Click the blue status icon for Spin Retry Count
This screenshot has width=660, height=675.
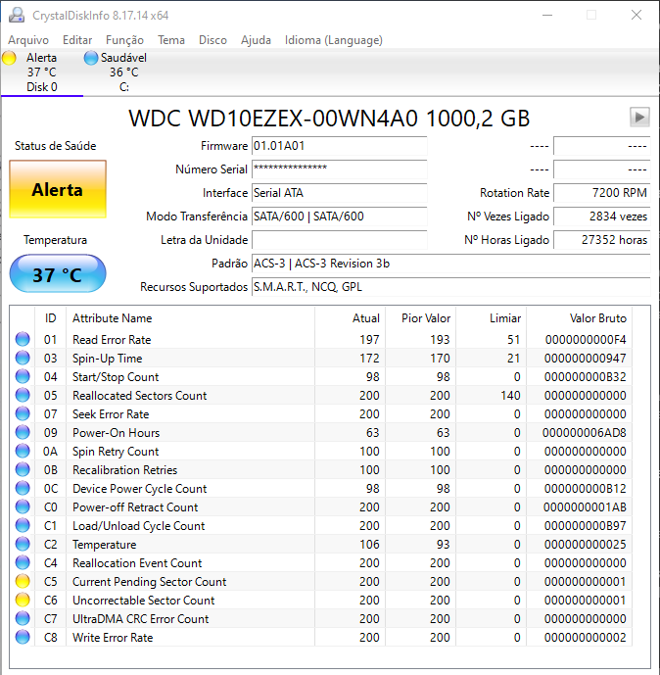23,452
